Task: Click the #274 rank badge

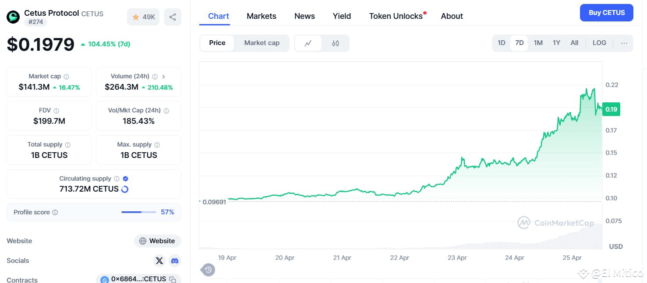Action: point(35,22)
